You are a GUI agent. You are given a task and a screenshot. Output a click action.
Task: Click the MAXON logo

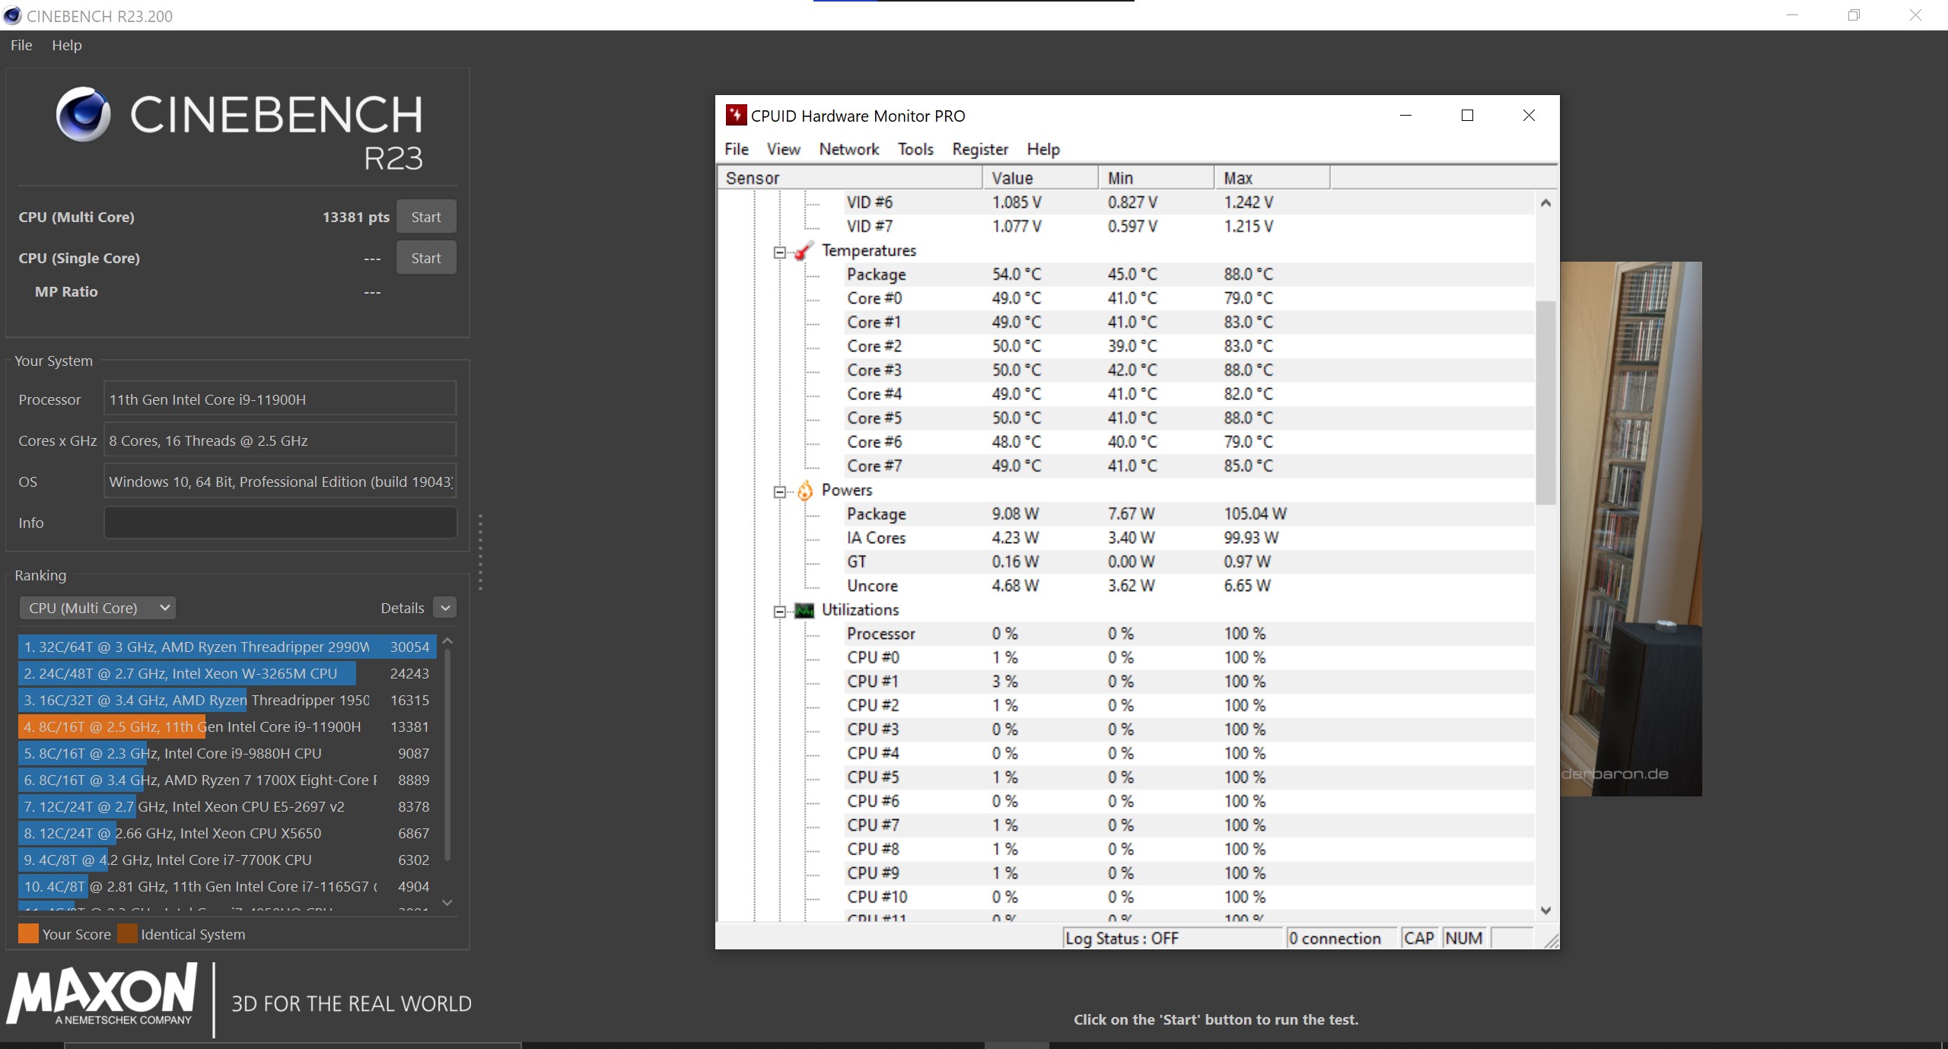pyautogui.click(x=103, y=995)
